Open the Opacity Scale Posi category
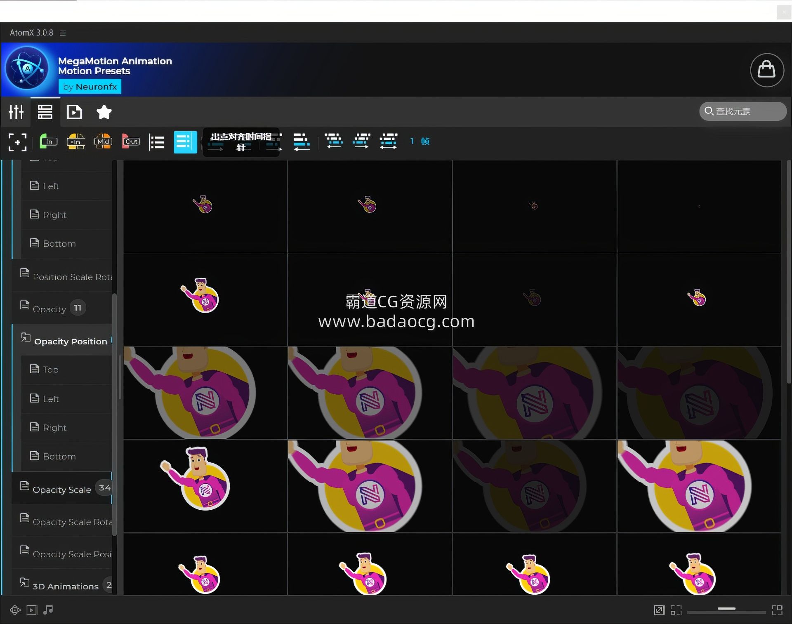 pos(62,553)
